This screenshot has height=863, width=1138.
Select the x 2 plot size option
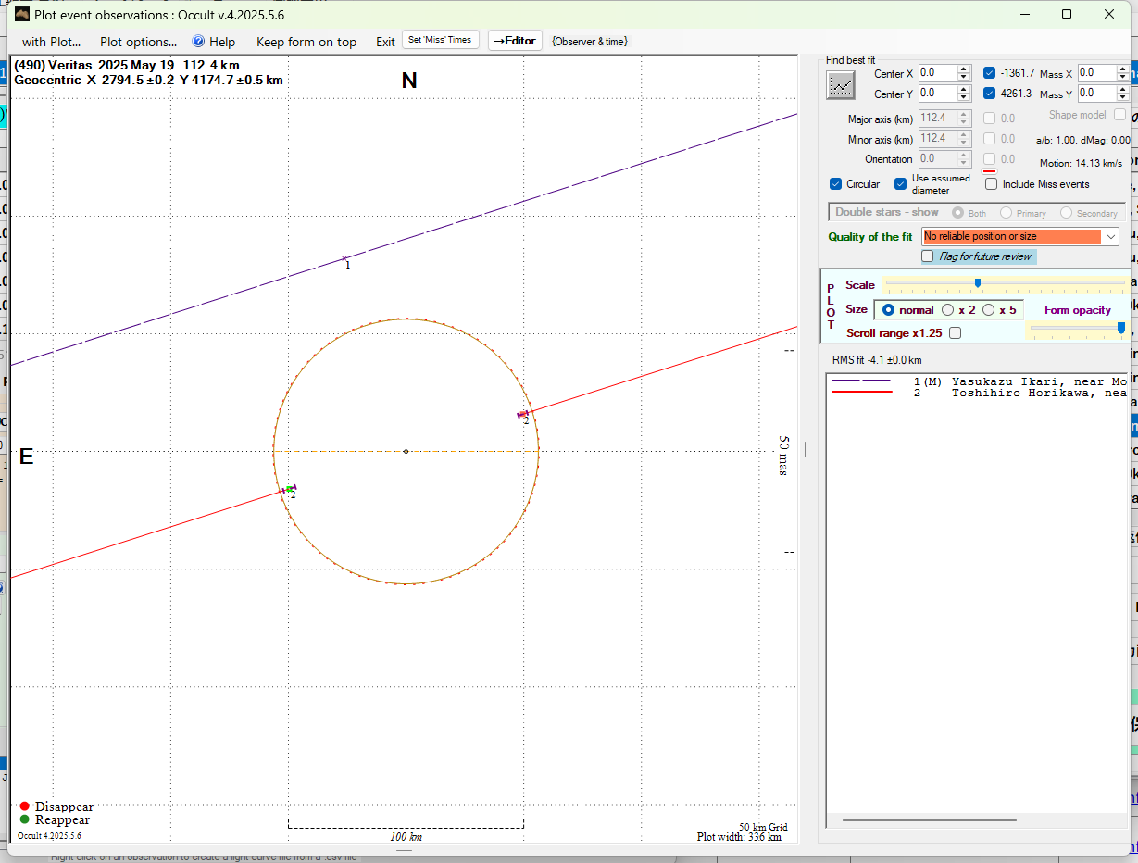948,310
